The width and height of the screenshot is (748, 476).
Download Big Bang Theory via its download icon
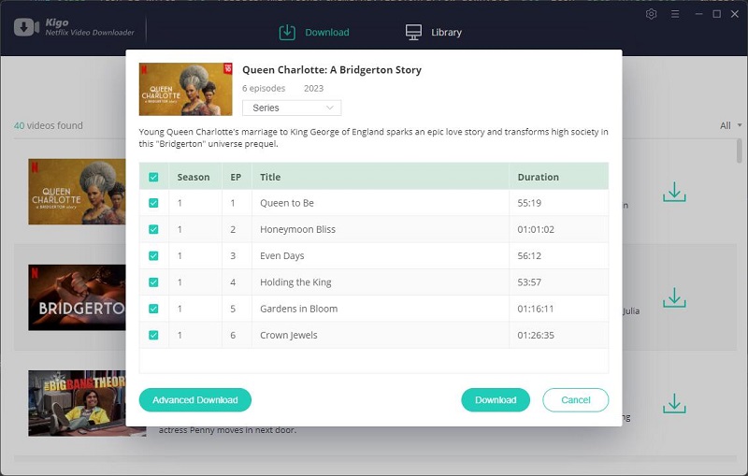[x=674, y=403]
